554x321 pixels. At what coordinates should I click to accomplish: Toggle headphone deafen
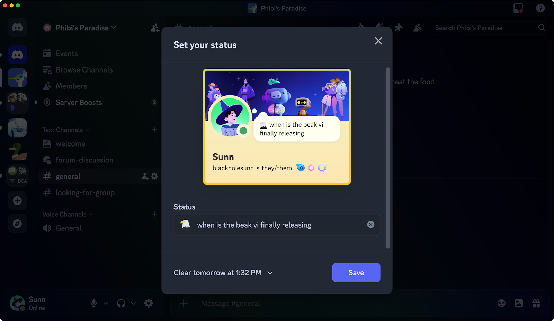121,303
